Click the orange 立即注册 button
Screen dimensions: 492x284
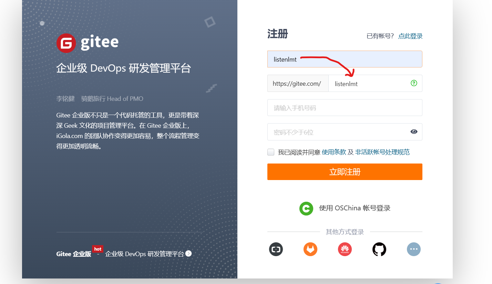[345, 172]
